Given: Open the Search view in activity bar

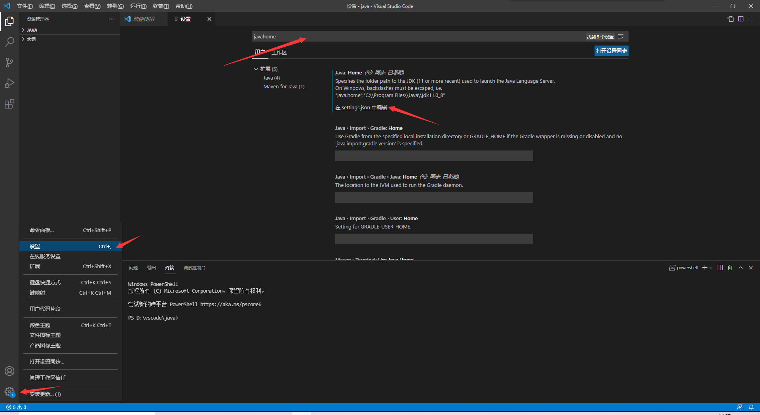Looking at the screenshot, I should [9, 42].
